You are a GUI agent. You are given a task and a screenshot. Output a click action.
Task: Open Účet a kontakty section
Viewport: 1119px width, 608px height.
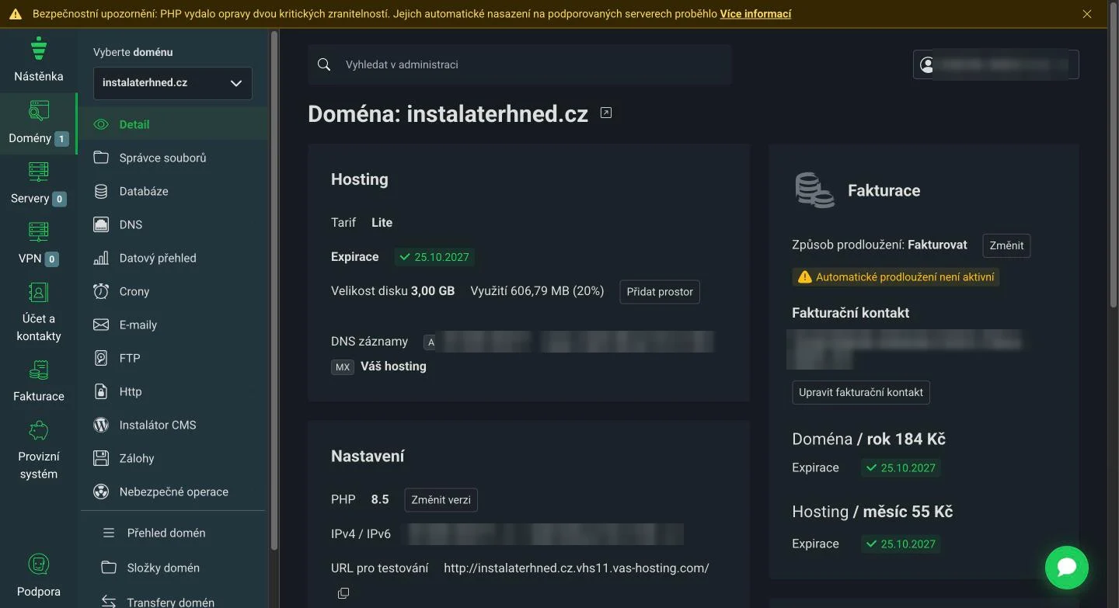coord(38,312)
